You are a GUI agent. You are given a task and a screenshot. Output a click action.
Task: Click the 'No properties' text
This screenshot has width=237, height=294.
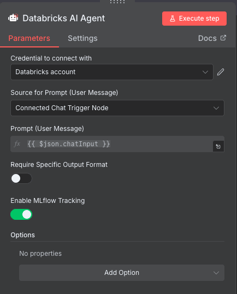coord(40,254)
